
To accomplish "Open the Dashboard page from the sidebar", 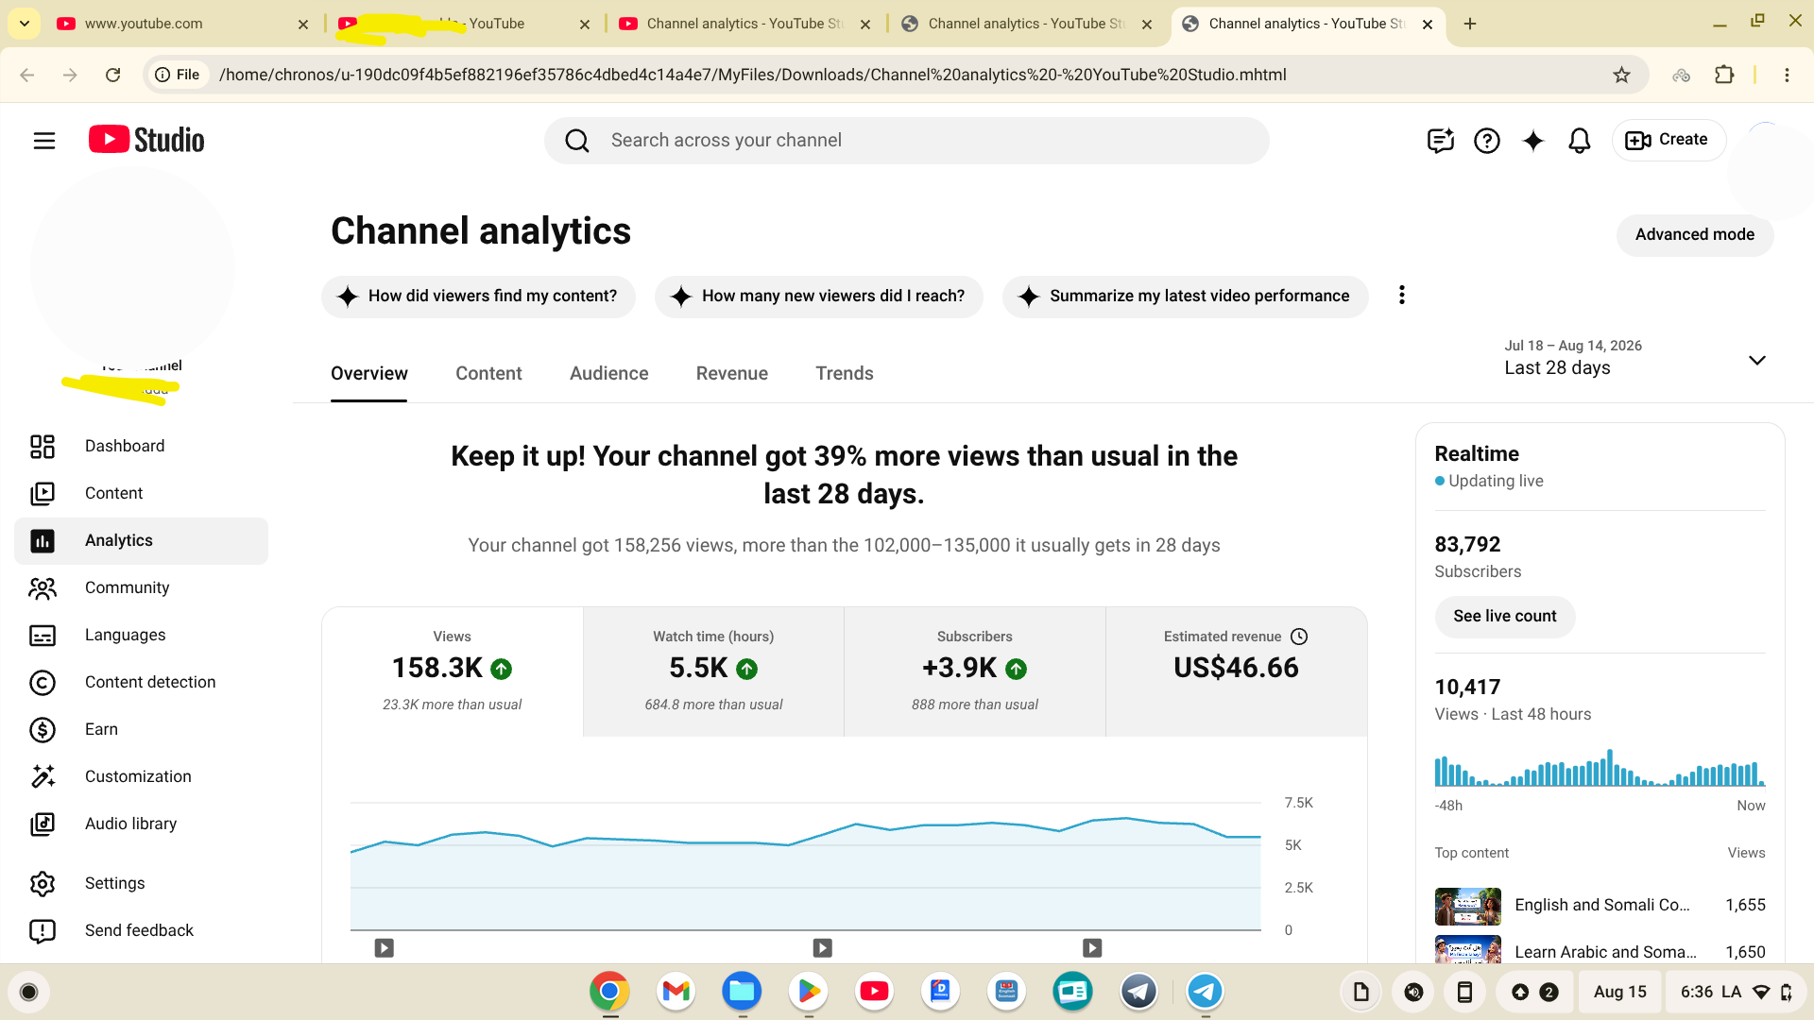I will 142,446.
